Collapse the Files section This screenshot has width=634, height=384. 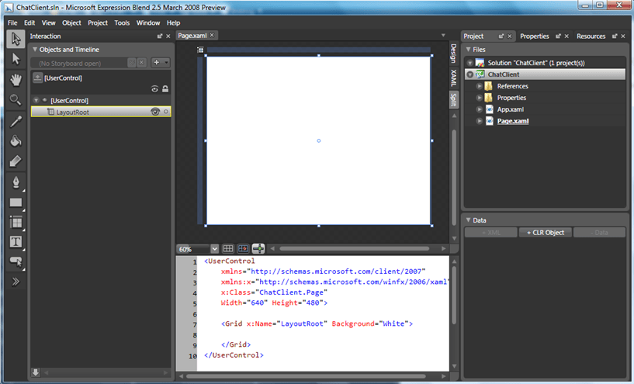click(468, 50)
